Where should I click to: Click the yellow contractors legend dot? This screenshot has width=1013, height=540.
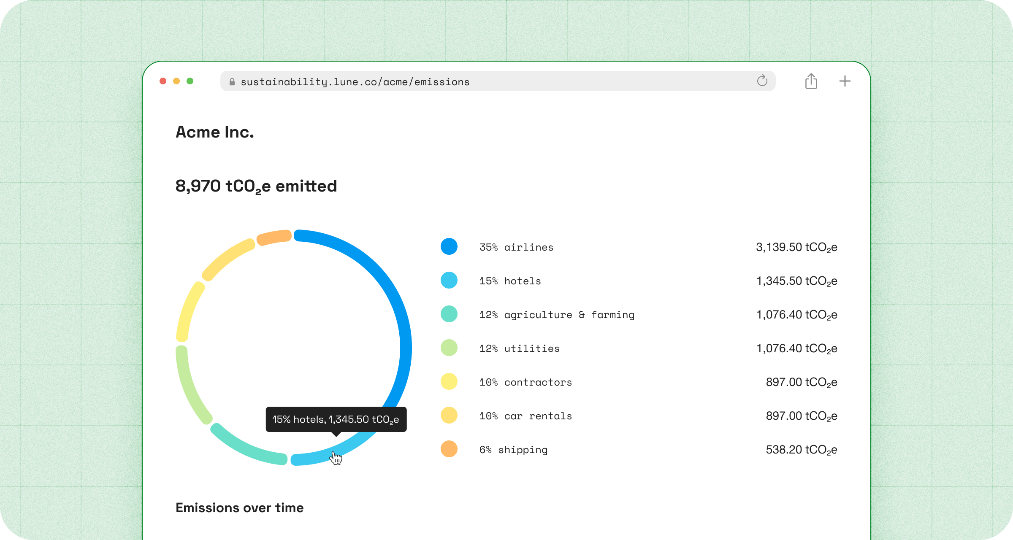pos(449,381)
